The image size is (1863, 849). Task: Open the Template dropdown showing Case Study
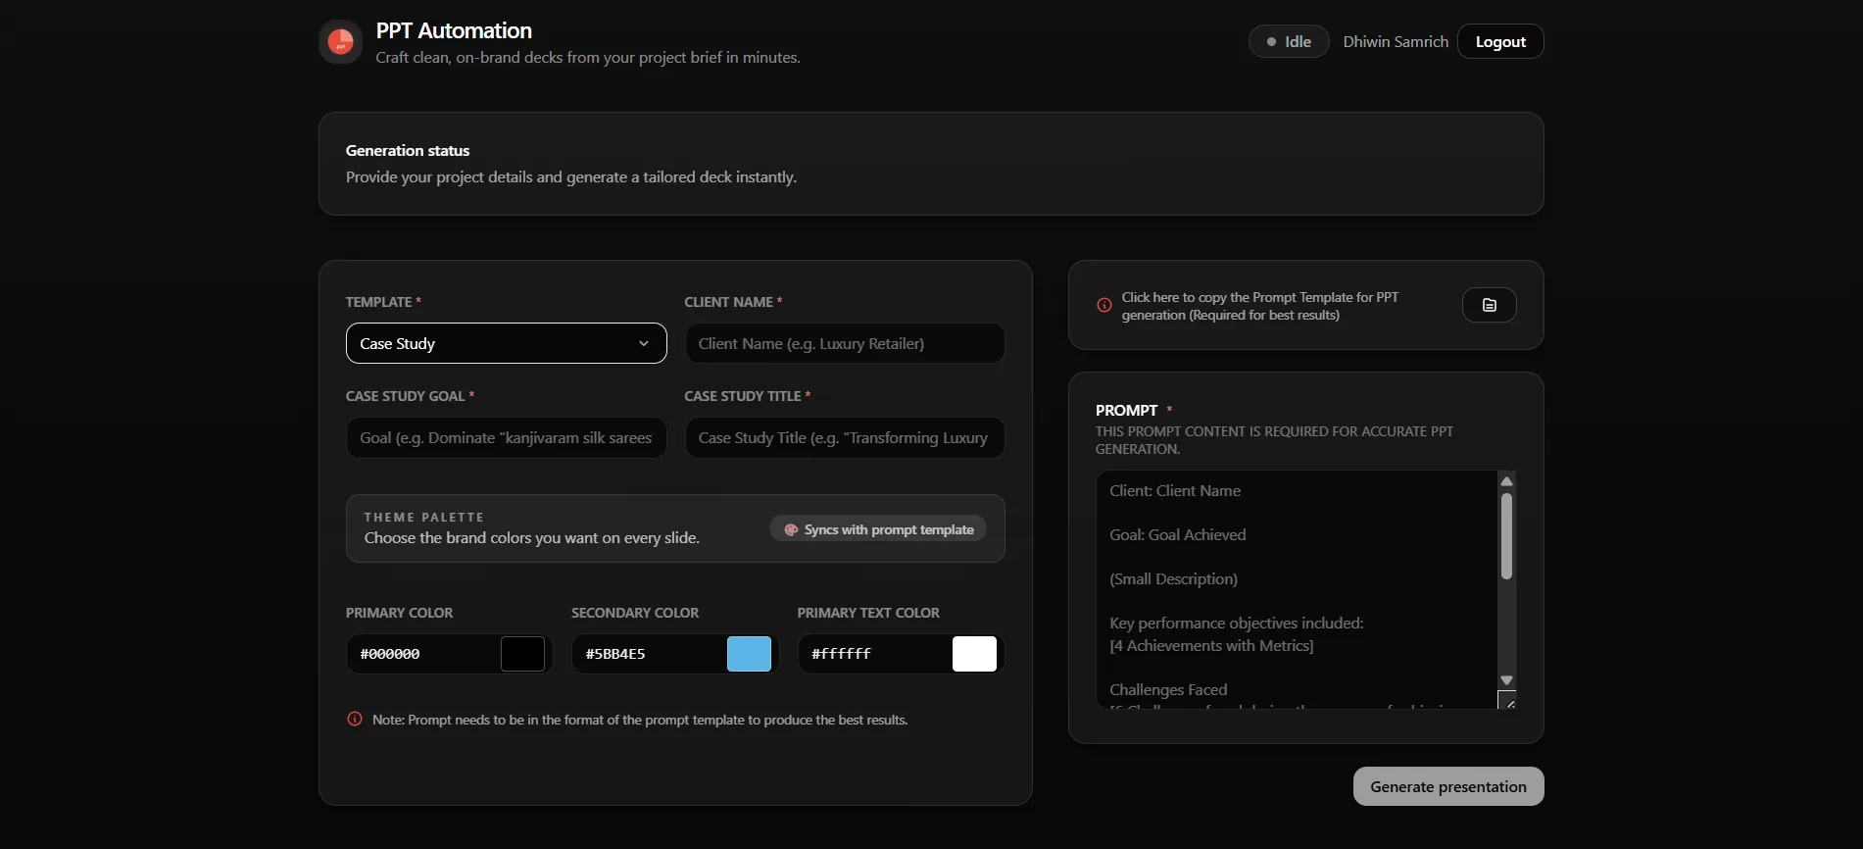(x=506, y=343)
